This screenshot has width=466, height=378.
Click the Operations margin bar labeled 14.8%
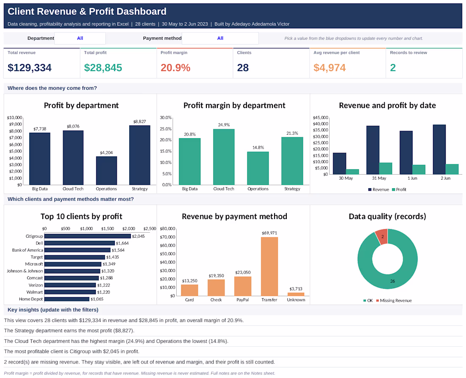coord(258,168)
